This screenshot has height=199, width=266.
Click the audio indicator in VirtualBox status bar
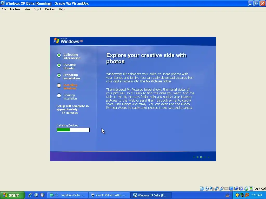(x=211, y=189)
